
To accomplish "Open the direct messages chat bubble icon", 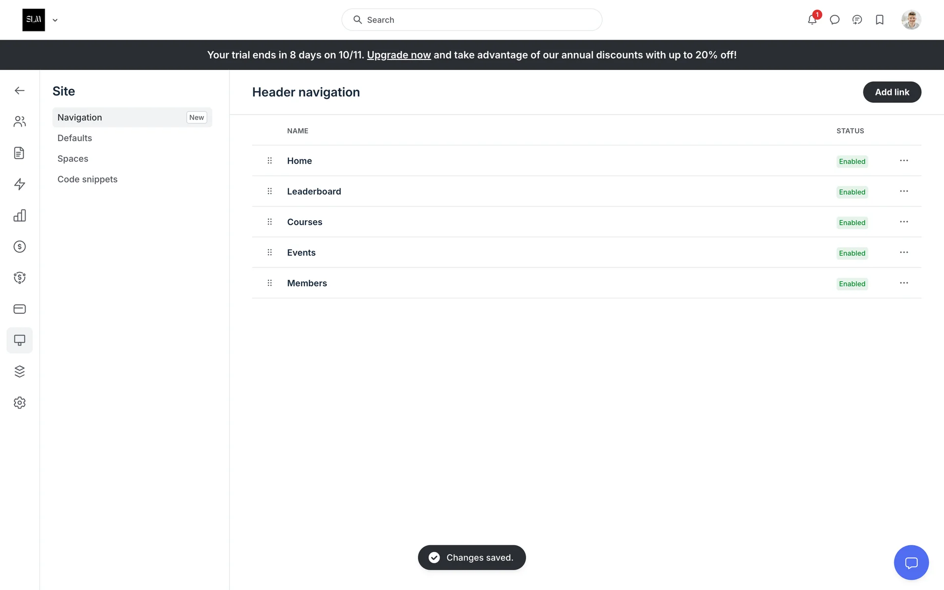I will click(x=834, y=20).
